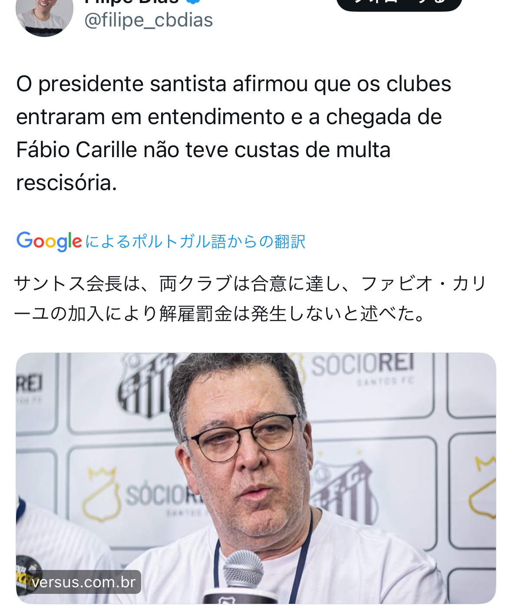The width and height of the screenshot is (512, 616).
Task: Open the @filipe_cbdias handle
Action: (x=149, y=20)
